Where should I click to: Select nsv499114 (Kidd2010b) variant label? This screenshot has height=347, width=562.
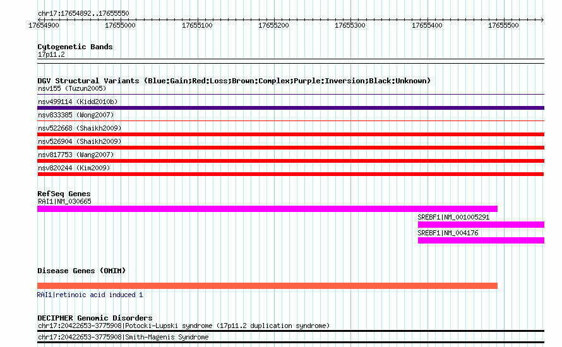(x=78, y=102)
